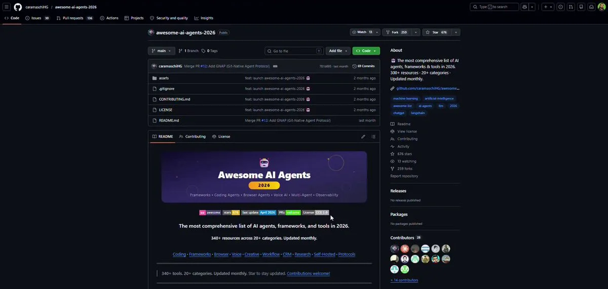Screen dimensions: 608x289
Task: Open the green Code dropdown
Action: 366,51
